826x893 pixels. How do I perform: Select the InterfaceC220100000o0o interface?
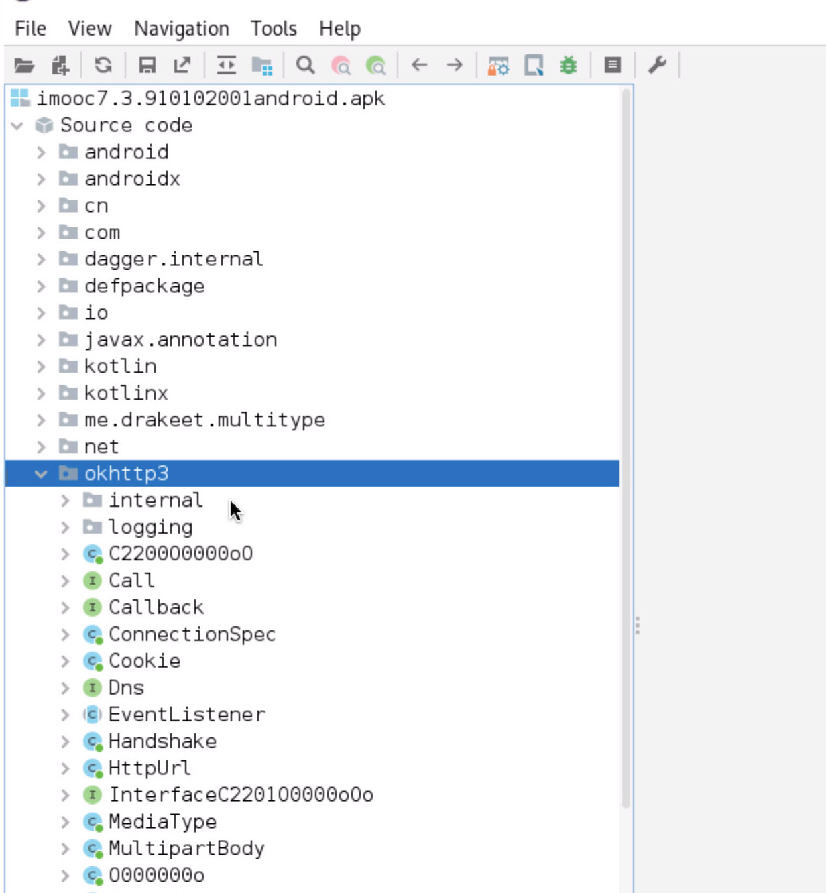click(241, 795)
